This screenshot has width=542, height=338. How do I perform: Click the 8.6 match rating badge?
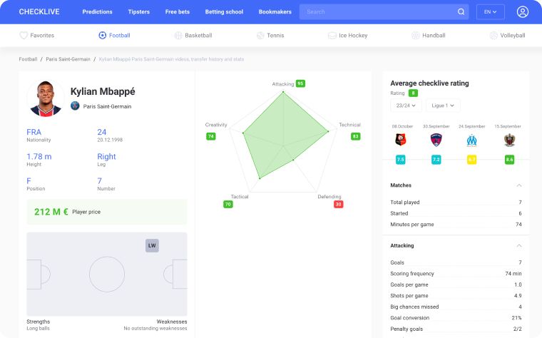coord(509,159)
